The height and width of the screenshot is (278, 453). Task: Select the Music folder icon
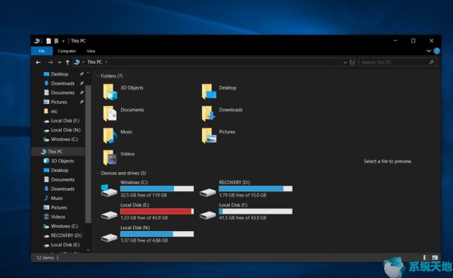tap(110, 136)
